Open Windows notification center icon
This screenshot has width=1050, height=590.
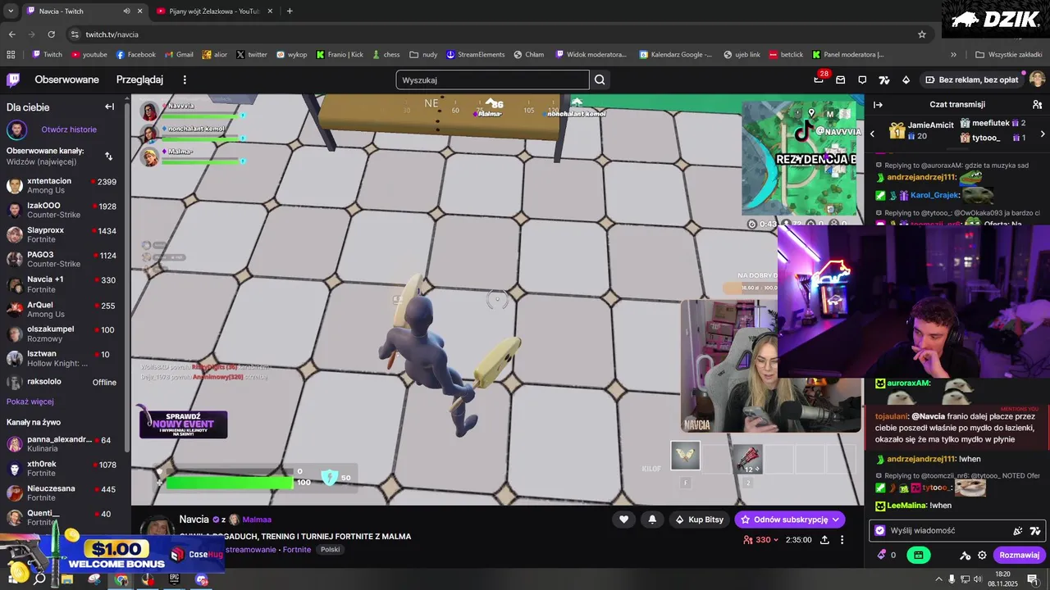pos(1033,579)
